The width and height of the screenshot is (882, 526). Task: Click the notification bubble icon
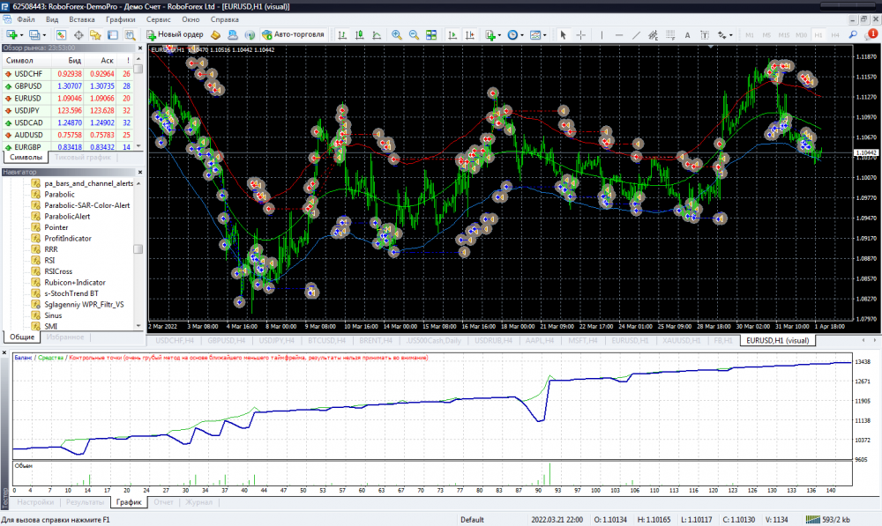(x=871, y=34)
